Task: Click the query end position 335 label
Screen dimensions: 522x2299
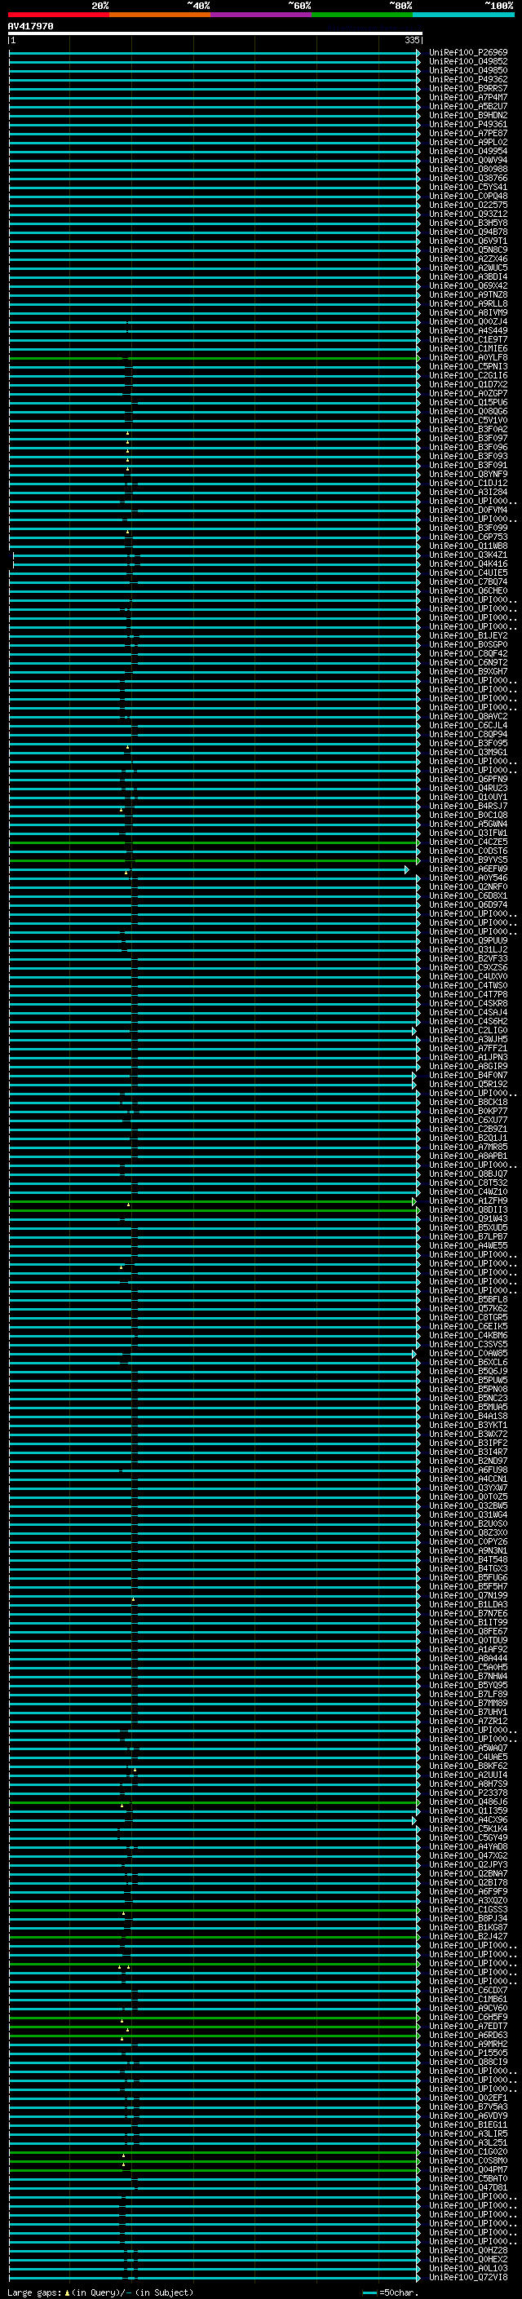Action: (411, 40)
